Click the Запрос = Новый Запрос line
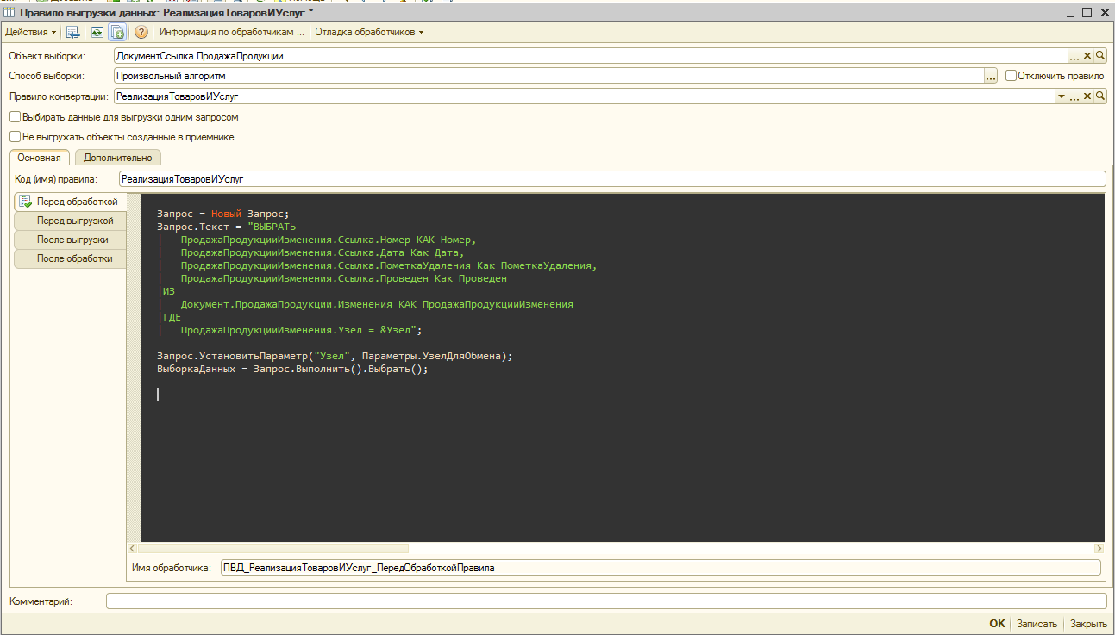The width and height of the screenshot is (1115, 635). [x=222, y=214]
